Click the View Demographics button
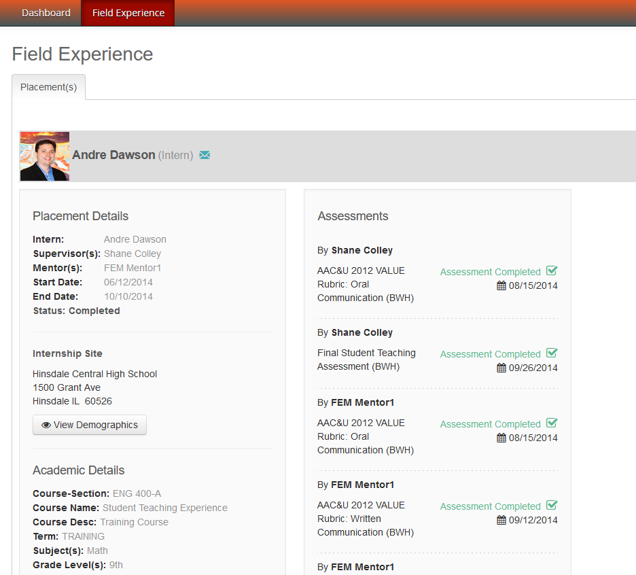Image resolution: width=636 pixels, height=575 pixels. click(x=90, y=425)
